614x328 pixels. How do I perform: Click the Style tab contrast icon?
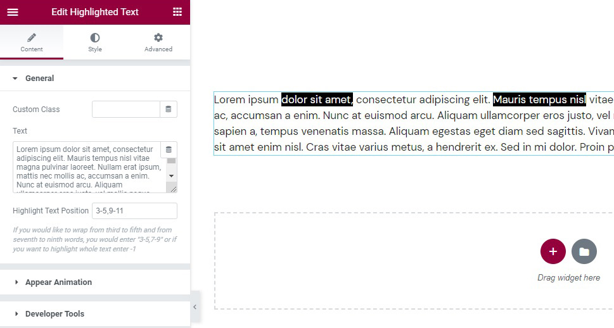click(95, 38)
